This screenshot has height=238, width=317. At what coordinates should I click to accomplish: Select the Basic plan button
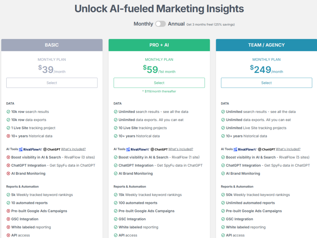(x=52, y=83)
